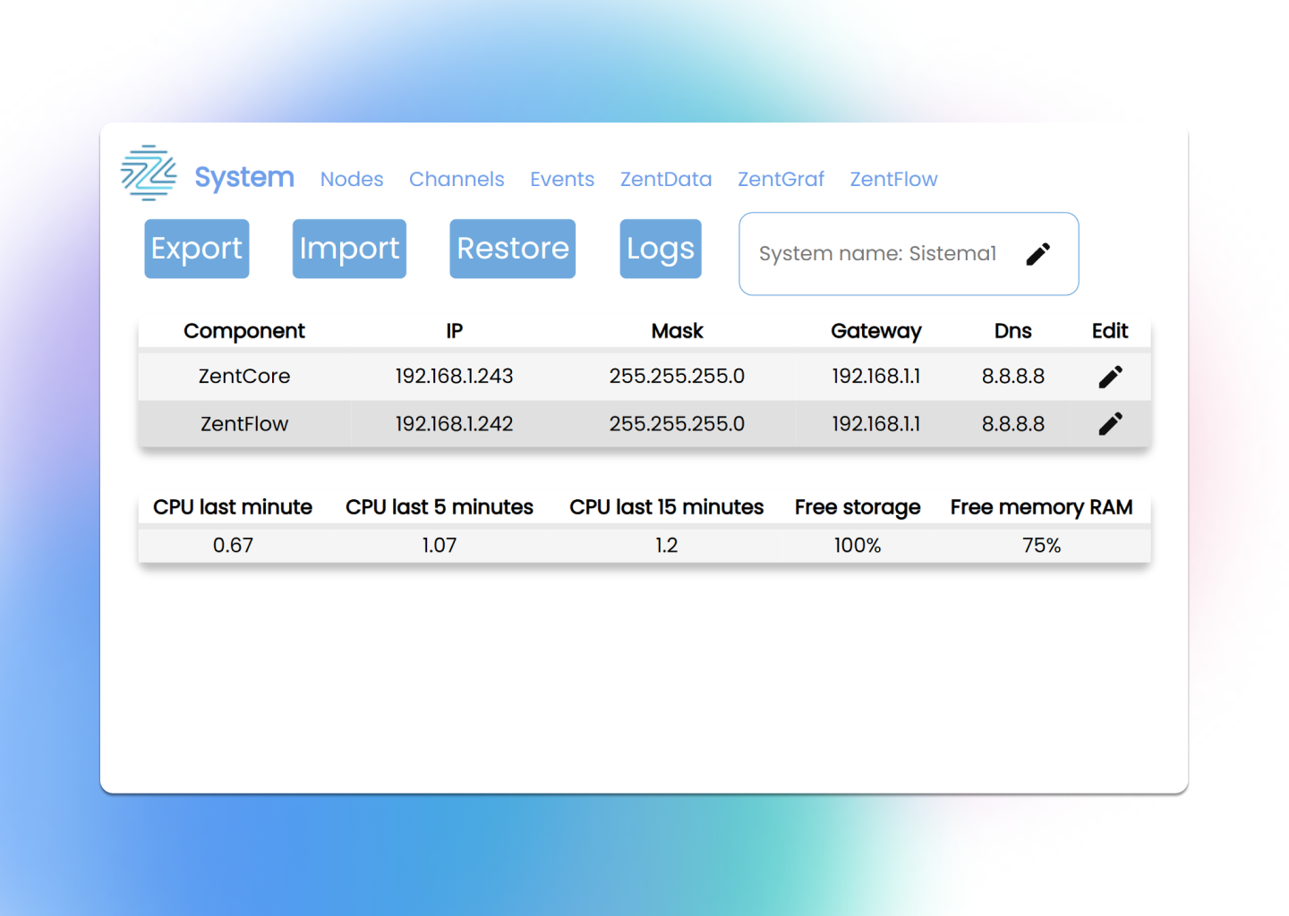Click the Free memory RAM header
The image size is (1289, 916).
[1042, 507]
